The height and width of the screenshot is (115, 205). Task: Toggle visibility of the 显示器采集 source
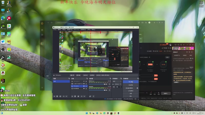[x=84, y=89]
